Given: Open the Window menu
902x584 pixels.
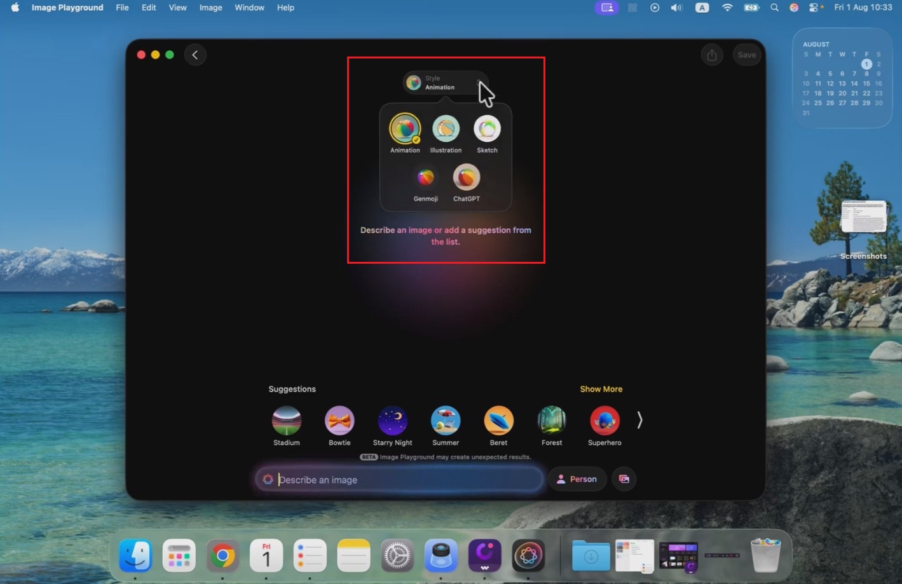Looking at the screenshot, I should click(x=249, y=8).
